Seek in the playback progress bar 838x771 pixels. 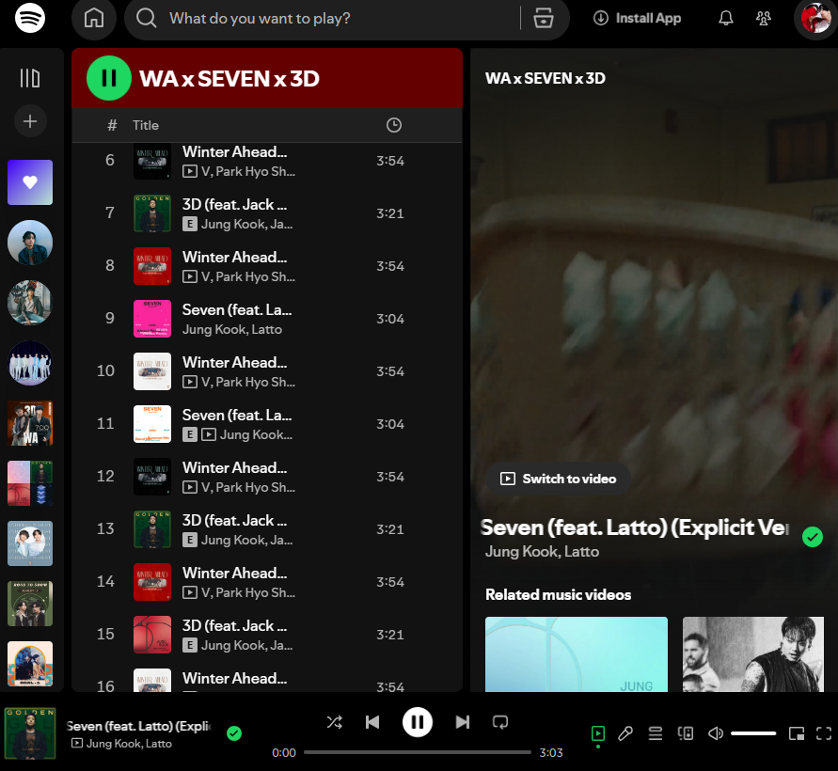pyautogui.click(x=418, y=752)
